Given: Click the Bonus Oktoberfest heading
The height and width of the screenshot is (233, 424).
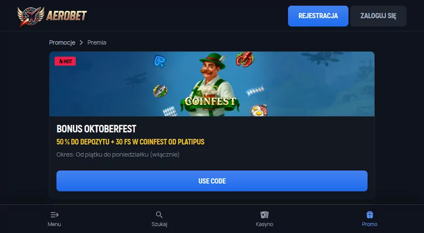Looking at the screenshot, I should (x=96, y=129).
